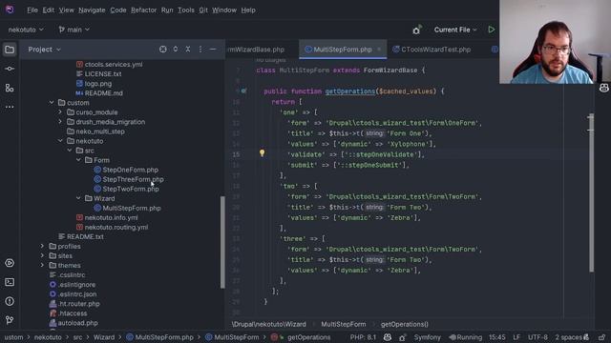
Task: Open the AI assistant icon on right sidebar
Action: point(604,89)
